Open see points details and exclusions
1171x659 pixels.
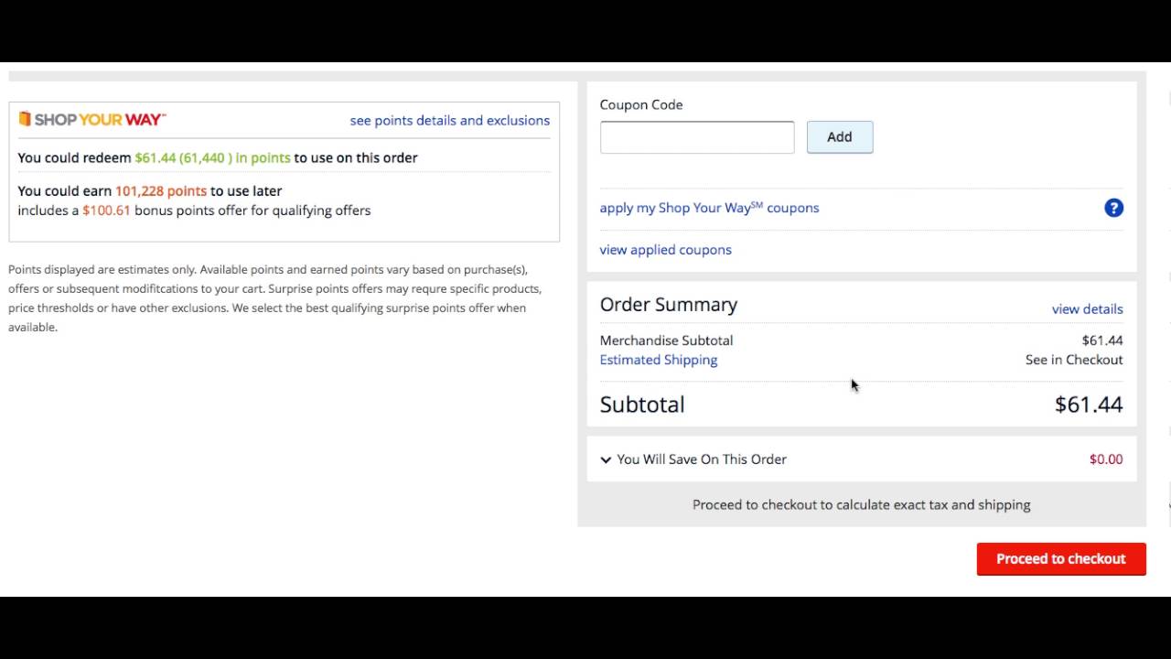pos(449,121)
